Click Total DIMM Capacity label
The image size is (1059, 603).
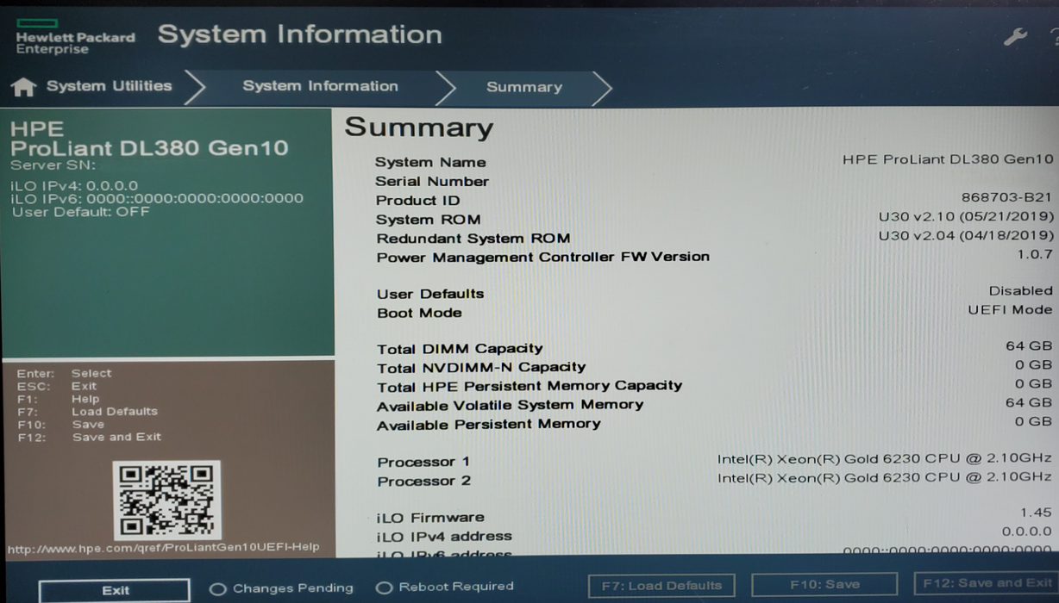[460, 349]
